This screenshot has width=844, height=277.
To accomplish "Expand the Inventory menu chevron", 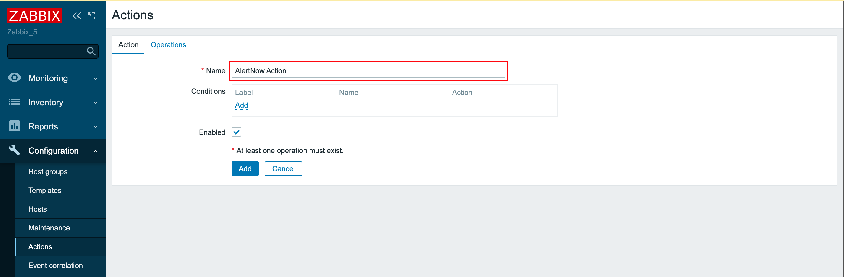I will click(x=95, y=103).
